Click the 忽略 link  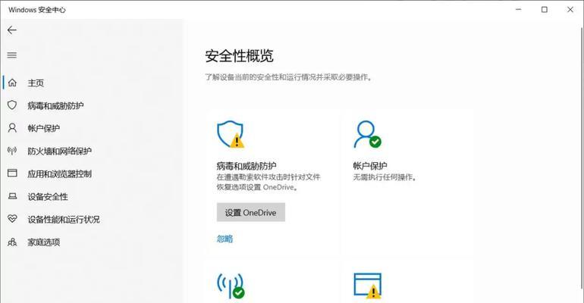point(224,239)
